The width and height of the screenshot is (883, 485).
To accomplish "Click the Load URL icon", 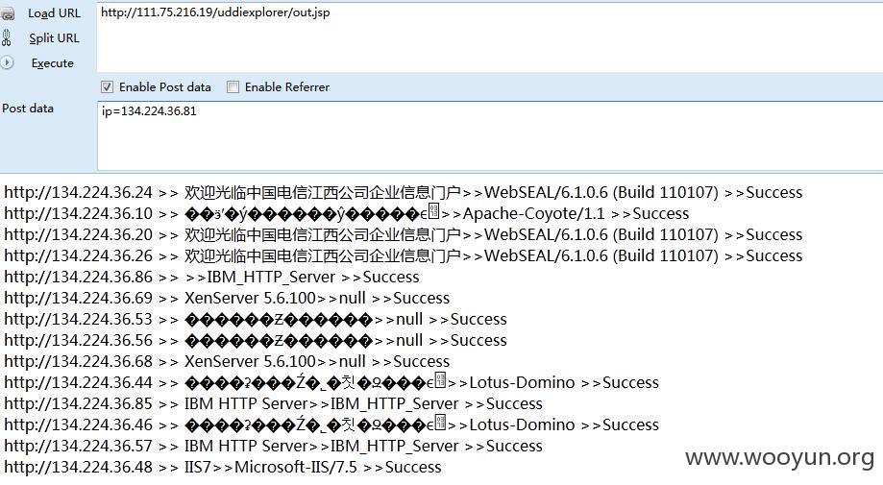I will (8, 13).
